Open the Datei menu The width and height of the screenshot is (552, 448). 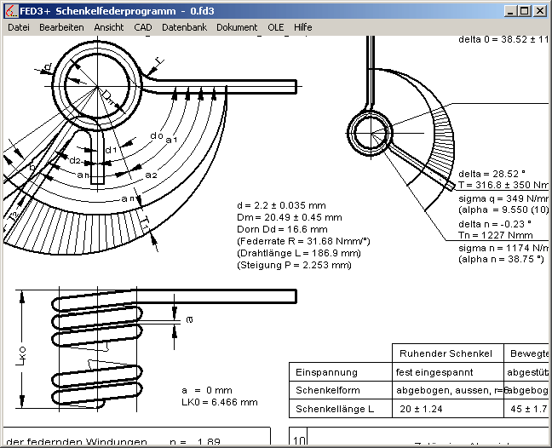pyautogui.click(x=19, y=27)
